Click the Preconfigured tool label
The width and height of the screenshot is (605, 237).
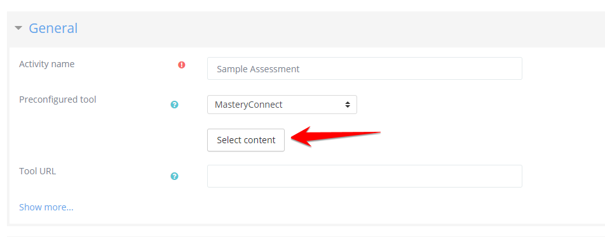(x=57, y=99)
